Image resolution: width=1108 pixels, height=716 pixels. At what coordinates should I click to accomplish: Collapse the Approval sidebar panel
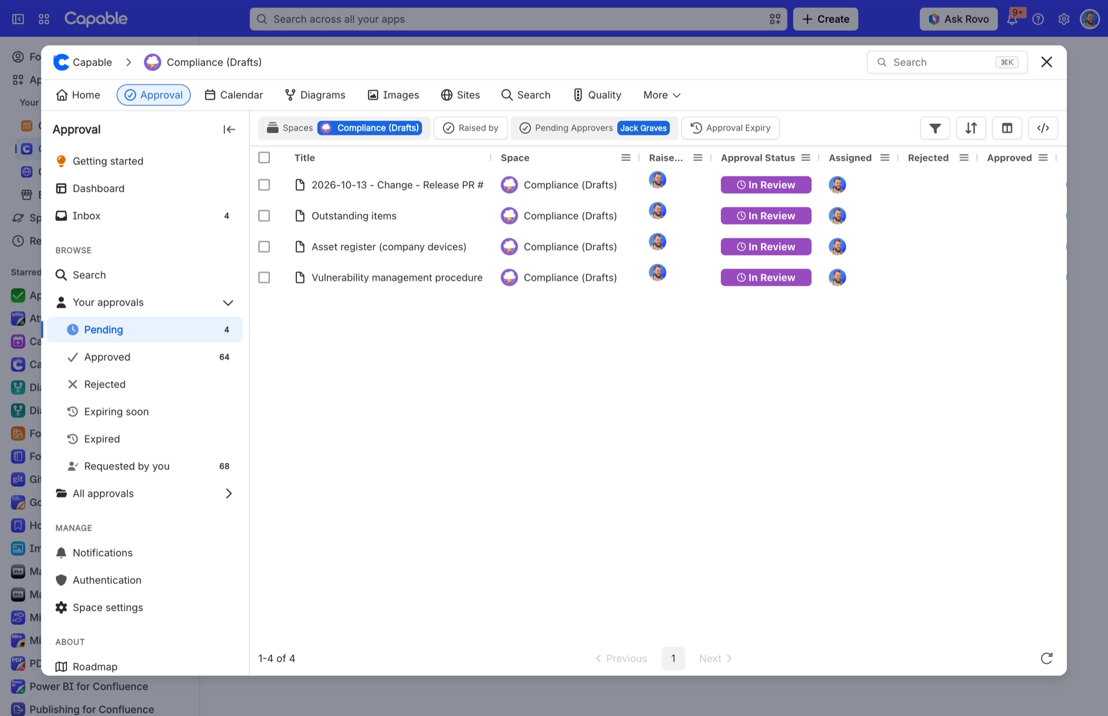pyautogui.click(x=229, y=130)
